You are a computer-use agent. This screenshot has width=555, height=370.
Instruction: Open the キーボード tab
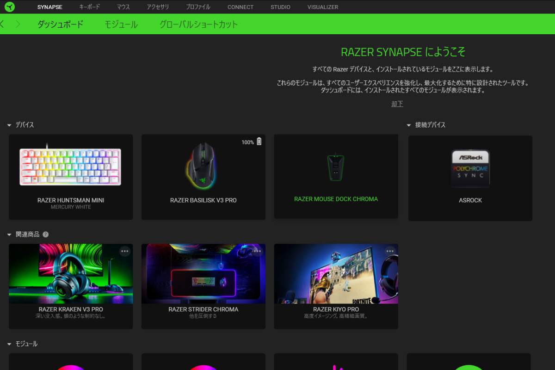pos(89,7)
